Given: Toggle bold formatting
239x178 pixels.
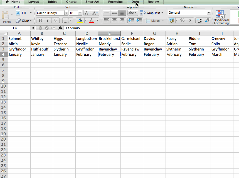Looking at the screenshot, I should coord(40,20).
